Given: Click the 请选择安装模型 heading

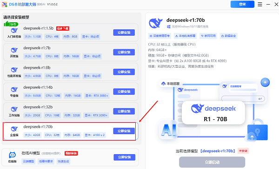Looking at the screenshot, I should pyautogui.click(x=16, y=17).
